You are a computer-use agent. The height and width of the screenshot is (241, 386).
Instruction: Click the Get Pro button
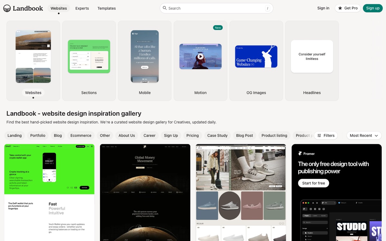(348, 8)
